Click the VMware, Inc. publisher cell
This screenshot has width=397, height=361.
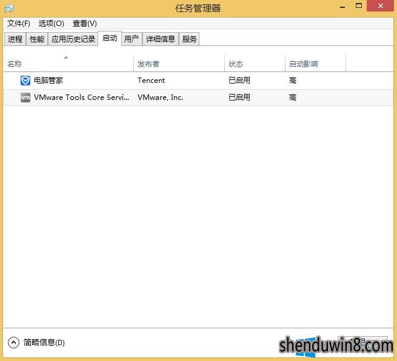(160, 98)
